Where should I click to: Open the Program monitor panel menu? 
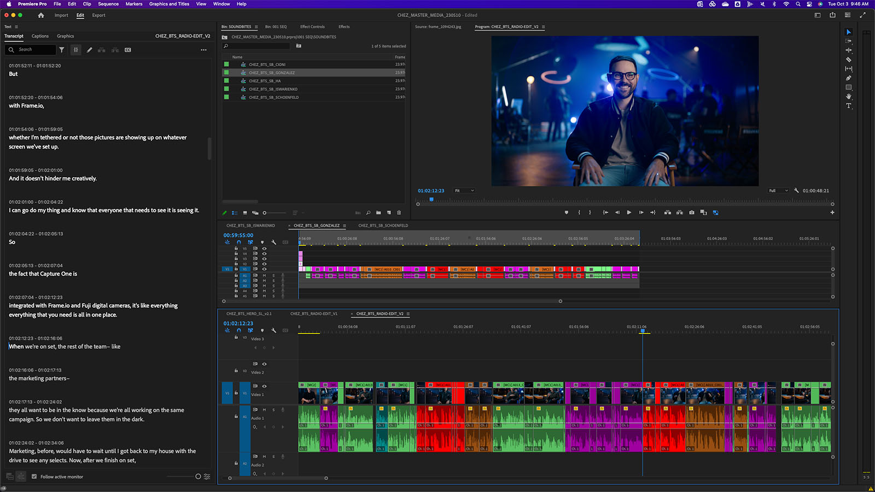pyautogui.click(x=543, y=27)
